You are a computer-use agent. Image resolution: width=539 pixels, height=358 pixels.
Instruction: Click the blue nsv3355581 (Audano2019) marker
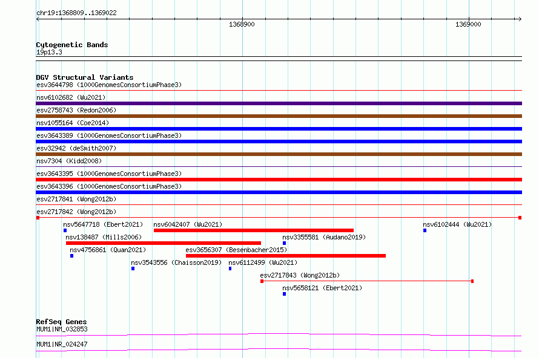point(284,243)
